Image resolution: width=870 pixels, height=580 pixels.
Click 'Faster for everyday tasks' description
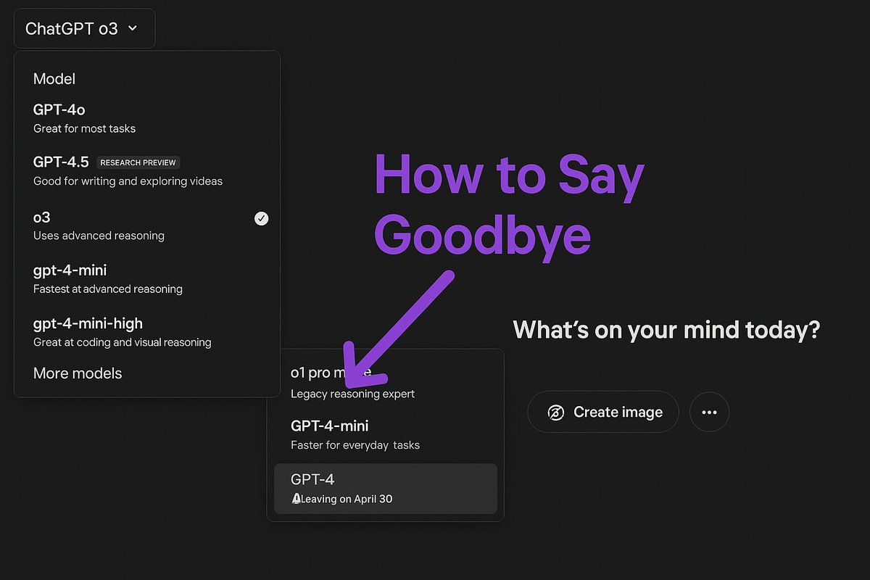pyautogui.click(x=355, y=444)
